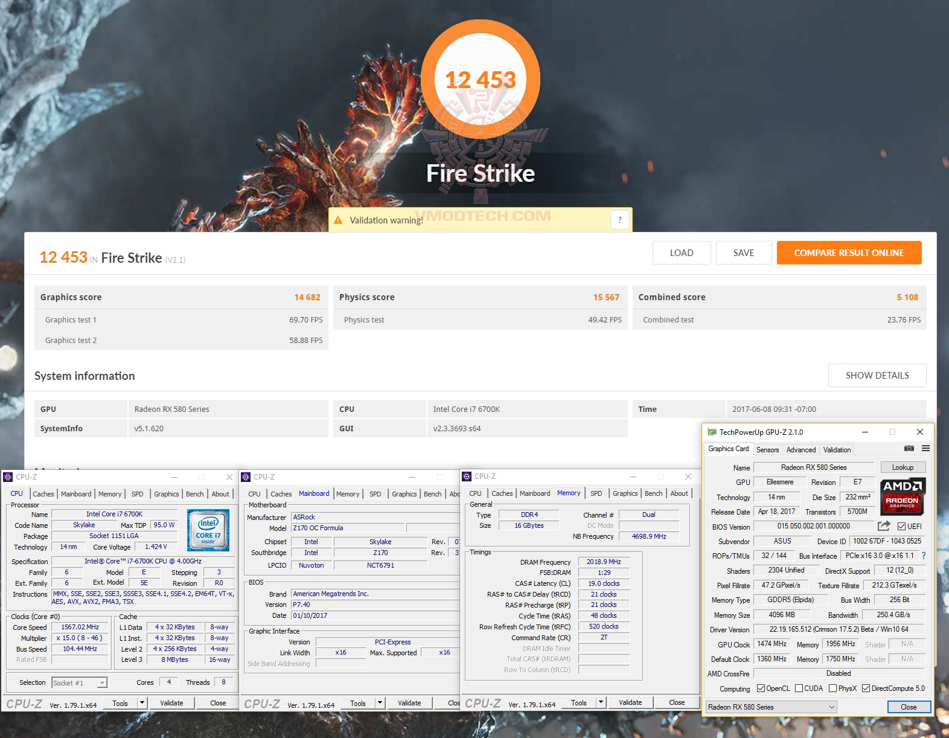
Task: Click the Driver Version field in GPU-Z
Action: (x=839, y=629)
